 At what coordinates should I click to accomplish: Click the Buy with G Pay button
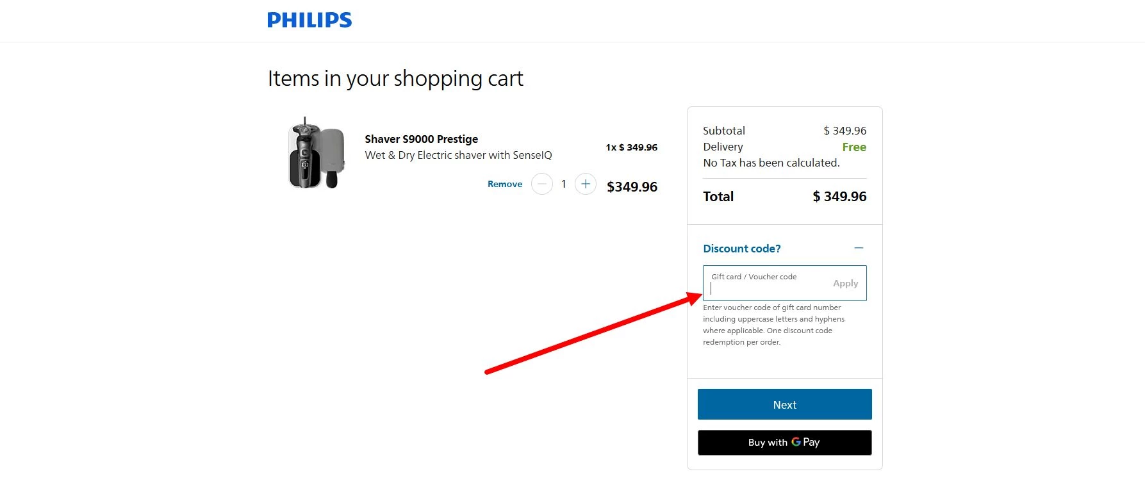(x=784, y=442)
